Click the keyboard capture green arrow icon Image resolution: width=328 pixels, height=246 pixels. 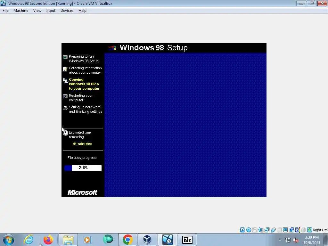[x=310, y=230]
